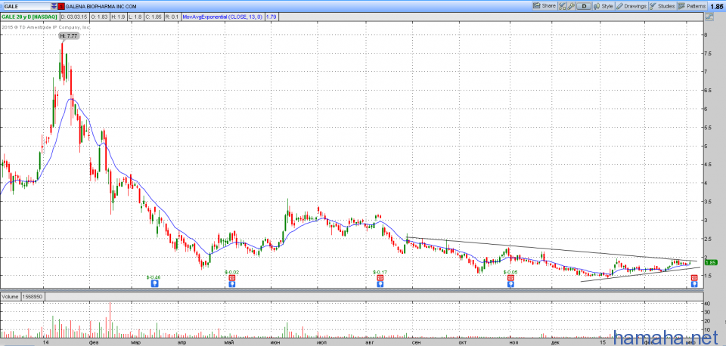Click the GALE 20 y D [NASDAQ] label
The height and width of the screenshot is (346, 726).
(x=29, y=17)
